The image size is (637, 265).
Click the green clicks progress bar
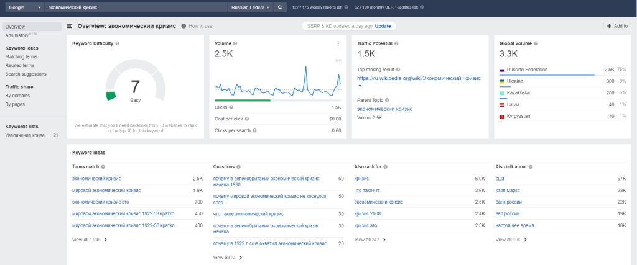click(x=242, y=100)
